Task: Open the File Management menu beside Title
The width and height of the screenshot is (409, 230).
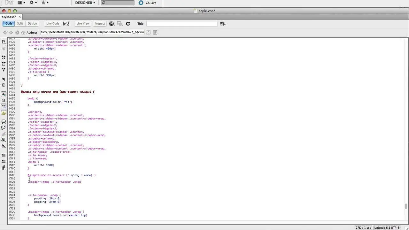Action: tap(223, 24)
